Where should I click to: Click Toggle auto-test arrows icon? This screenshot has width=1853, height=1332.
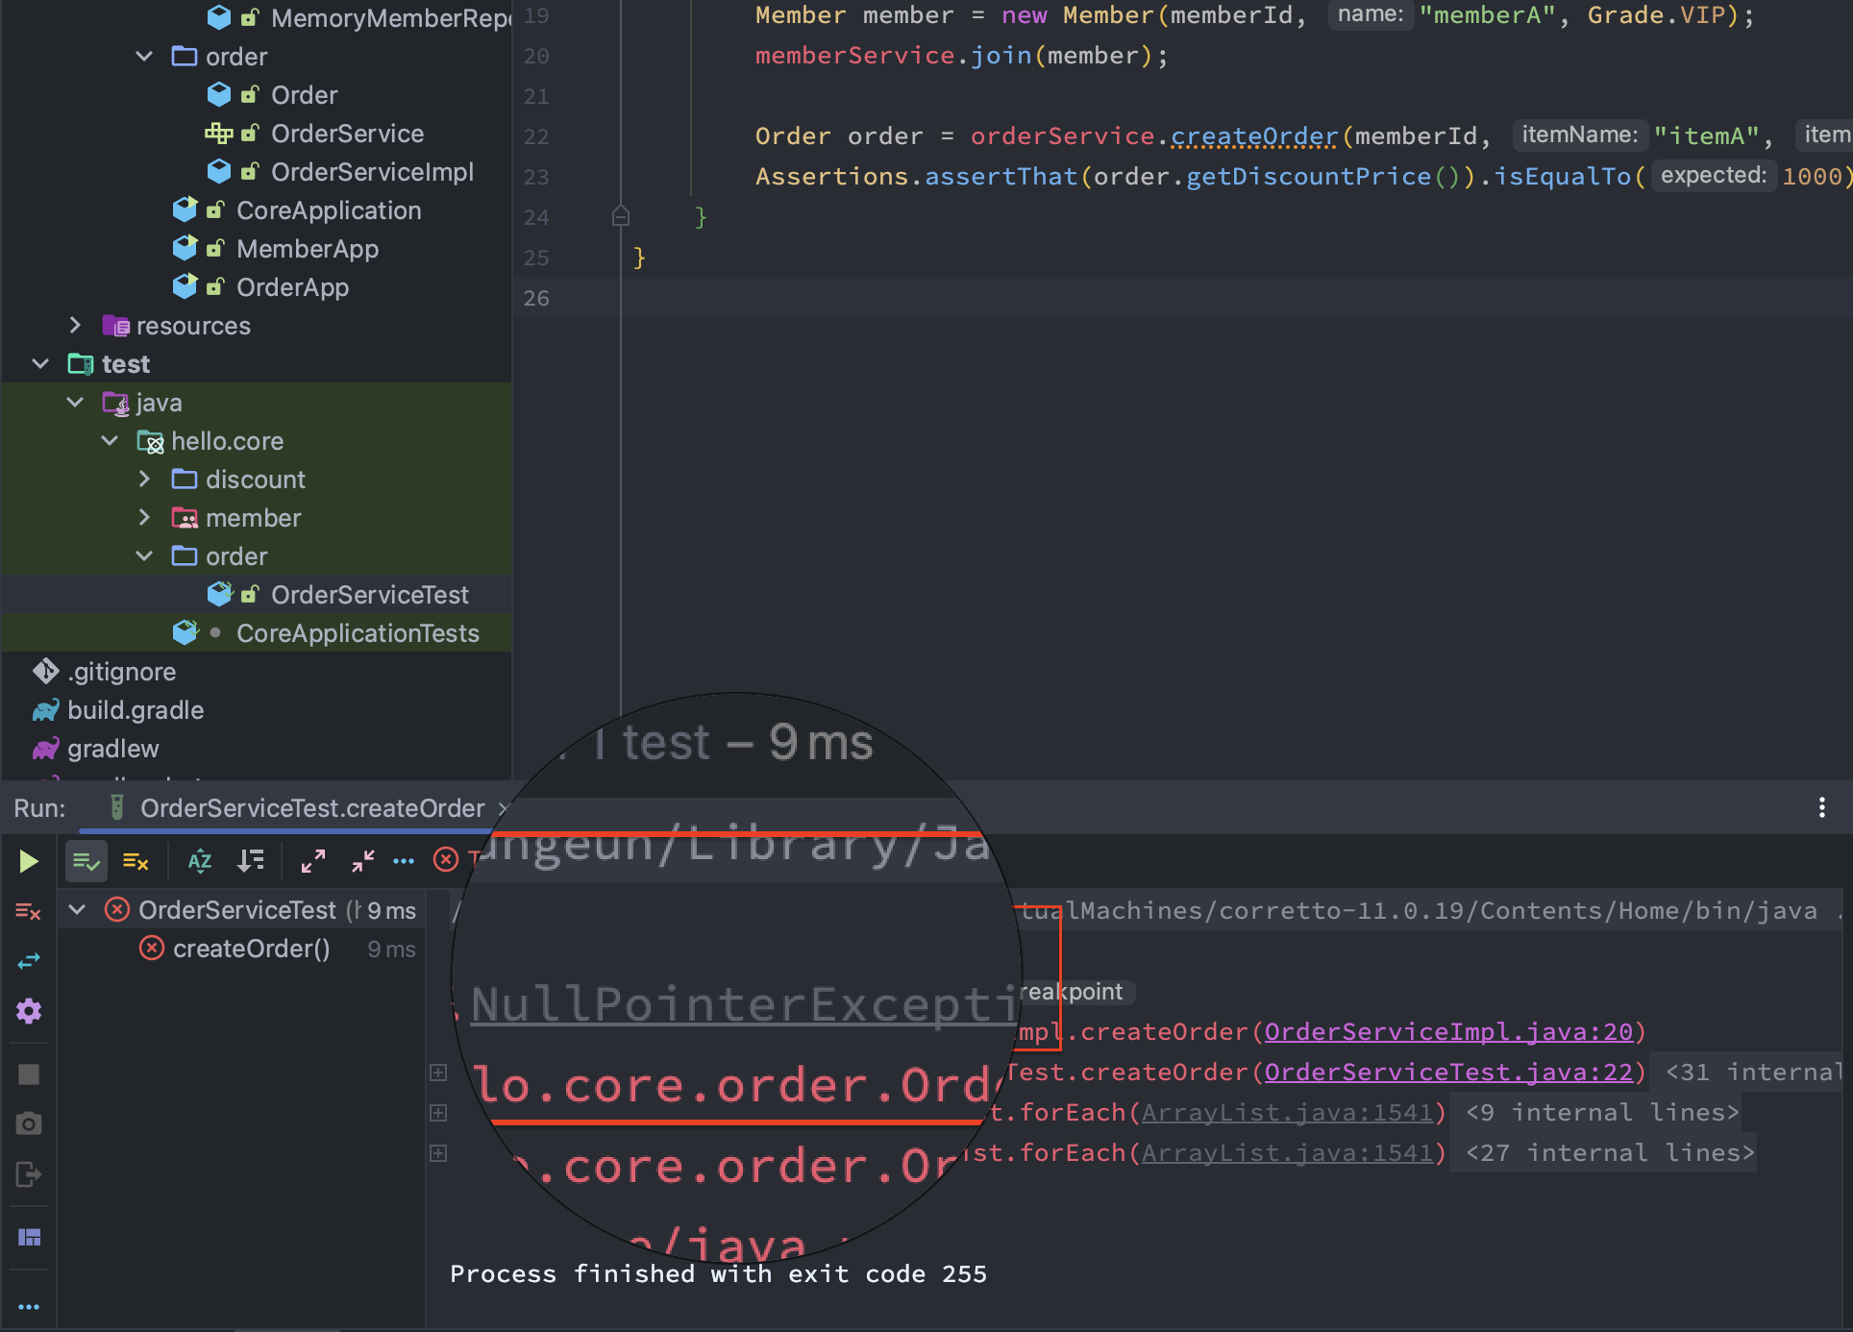tap(29, 961)
